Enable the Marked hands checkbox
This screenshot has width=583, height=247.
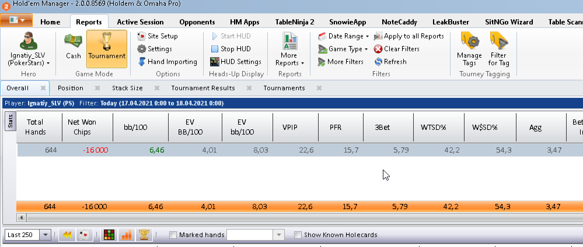click(x=173, y=235)
